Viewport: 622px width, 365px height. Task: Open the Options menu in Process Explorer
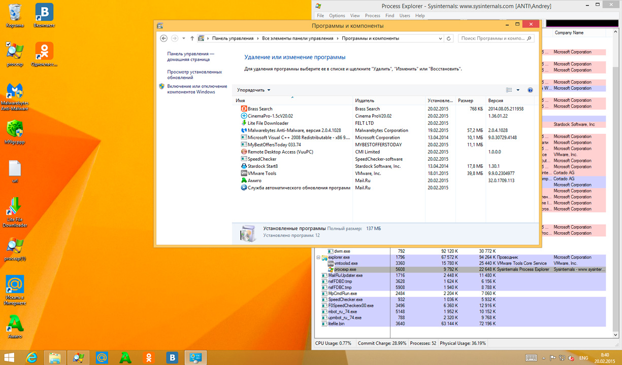click(x=337, y=16)
